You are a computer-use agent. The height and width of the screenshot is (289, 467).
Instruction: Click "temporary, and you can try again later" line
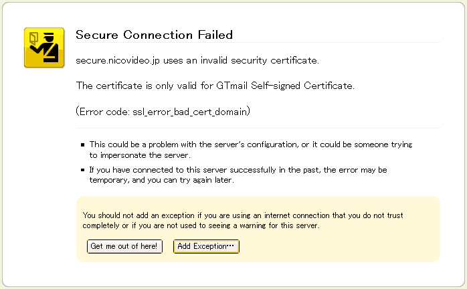click(161, 180)
